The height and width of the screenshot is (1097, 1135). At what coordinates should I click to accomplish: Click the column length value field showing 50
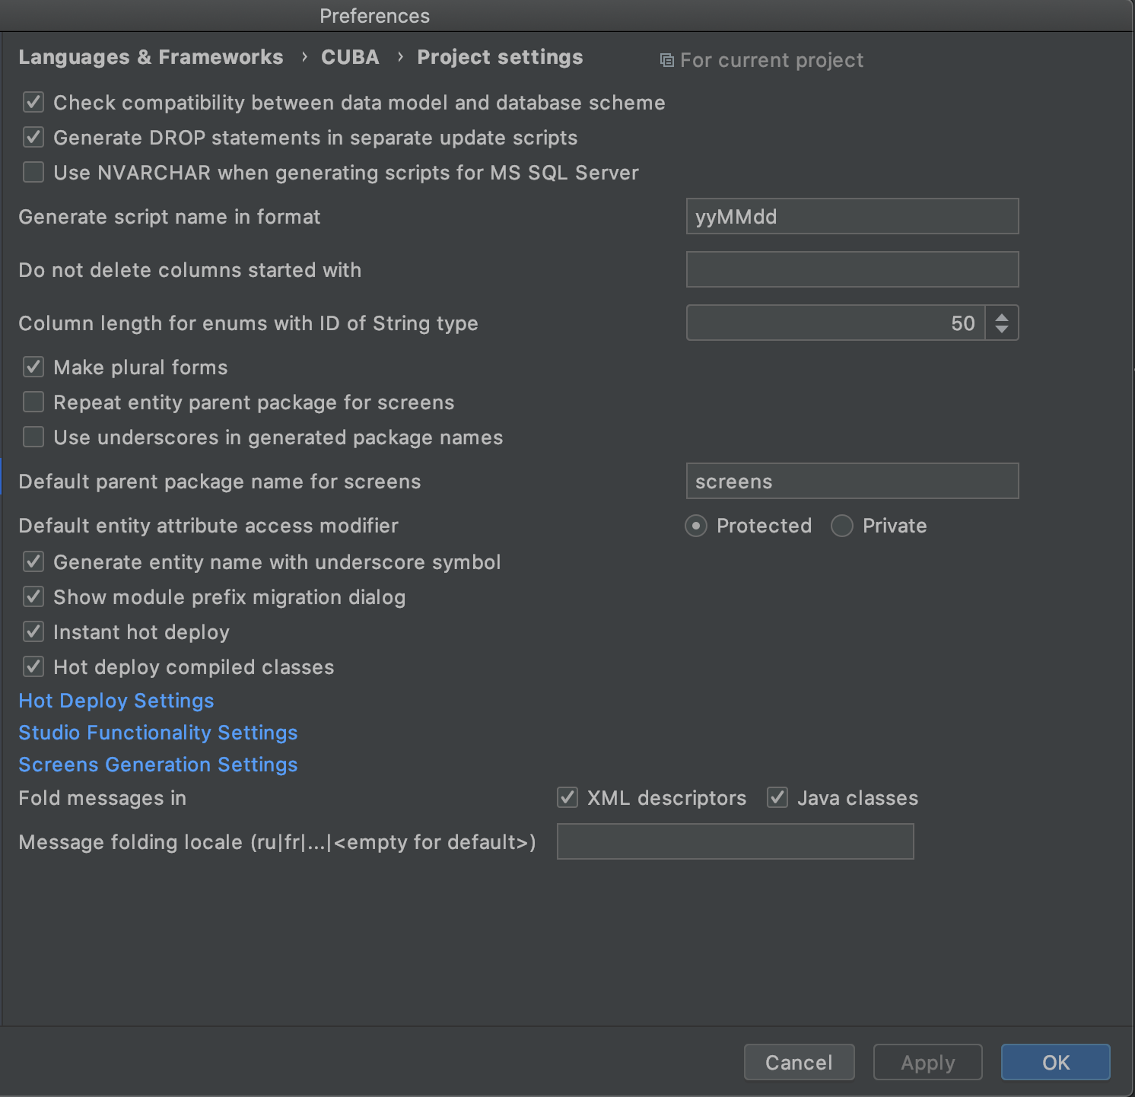tap(835, 323)
